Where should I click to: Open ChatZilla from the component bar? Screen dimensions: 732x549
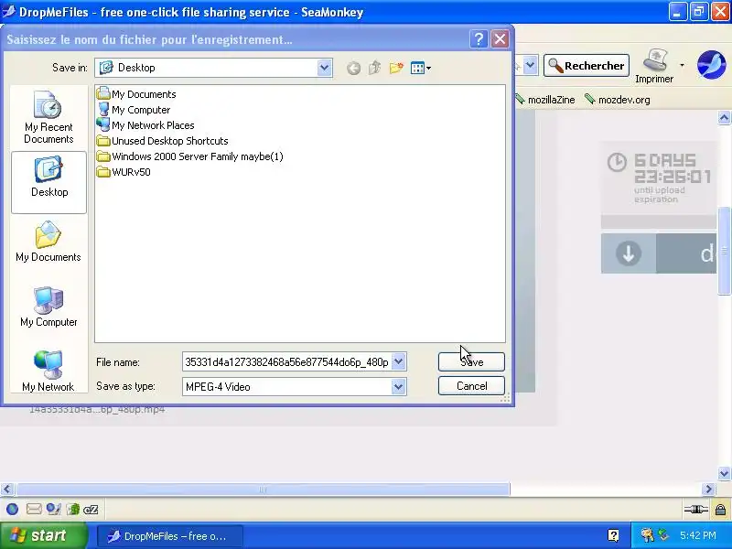pos(91,510)
